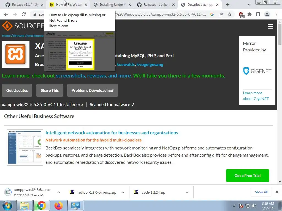282x211 pixels.
Task: Open the kvogelgesang author link
Action: coord(150,64)
